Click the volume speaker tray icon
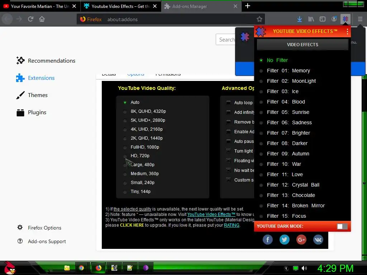Screen dimensions: 367x275 pyautogui.click(x=304, y=268)
